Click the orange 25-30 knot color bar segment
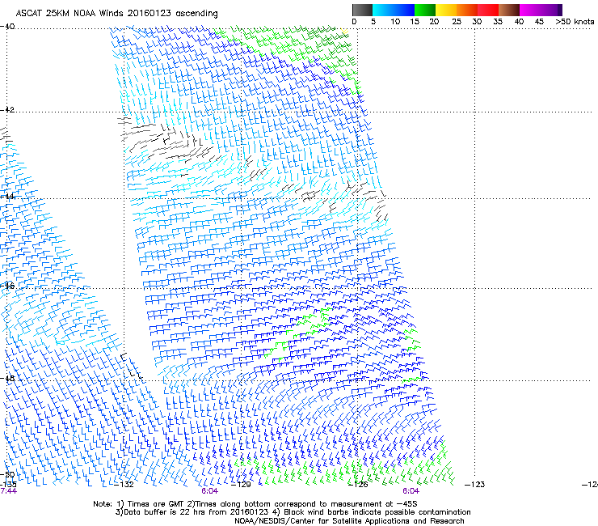 click(467, 10)
